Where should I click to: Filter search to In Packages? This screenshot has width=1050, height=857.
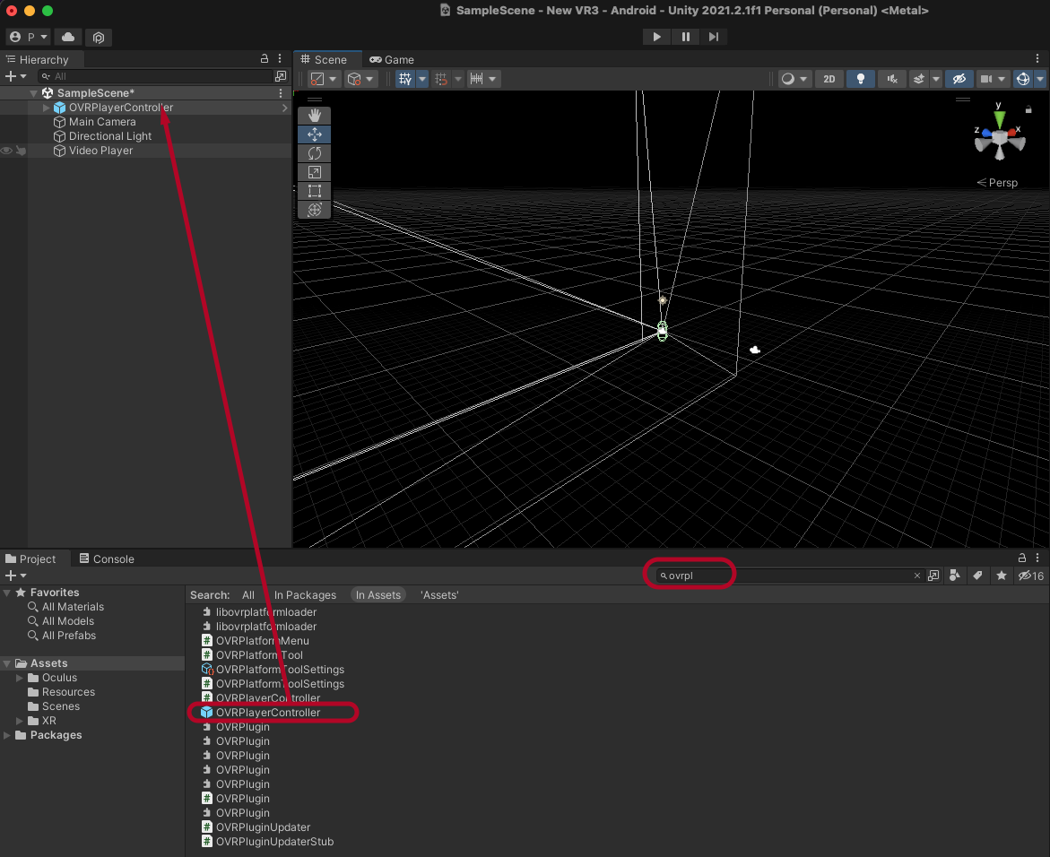306,595
